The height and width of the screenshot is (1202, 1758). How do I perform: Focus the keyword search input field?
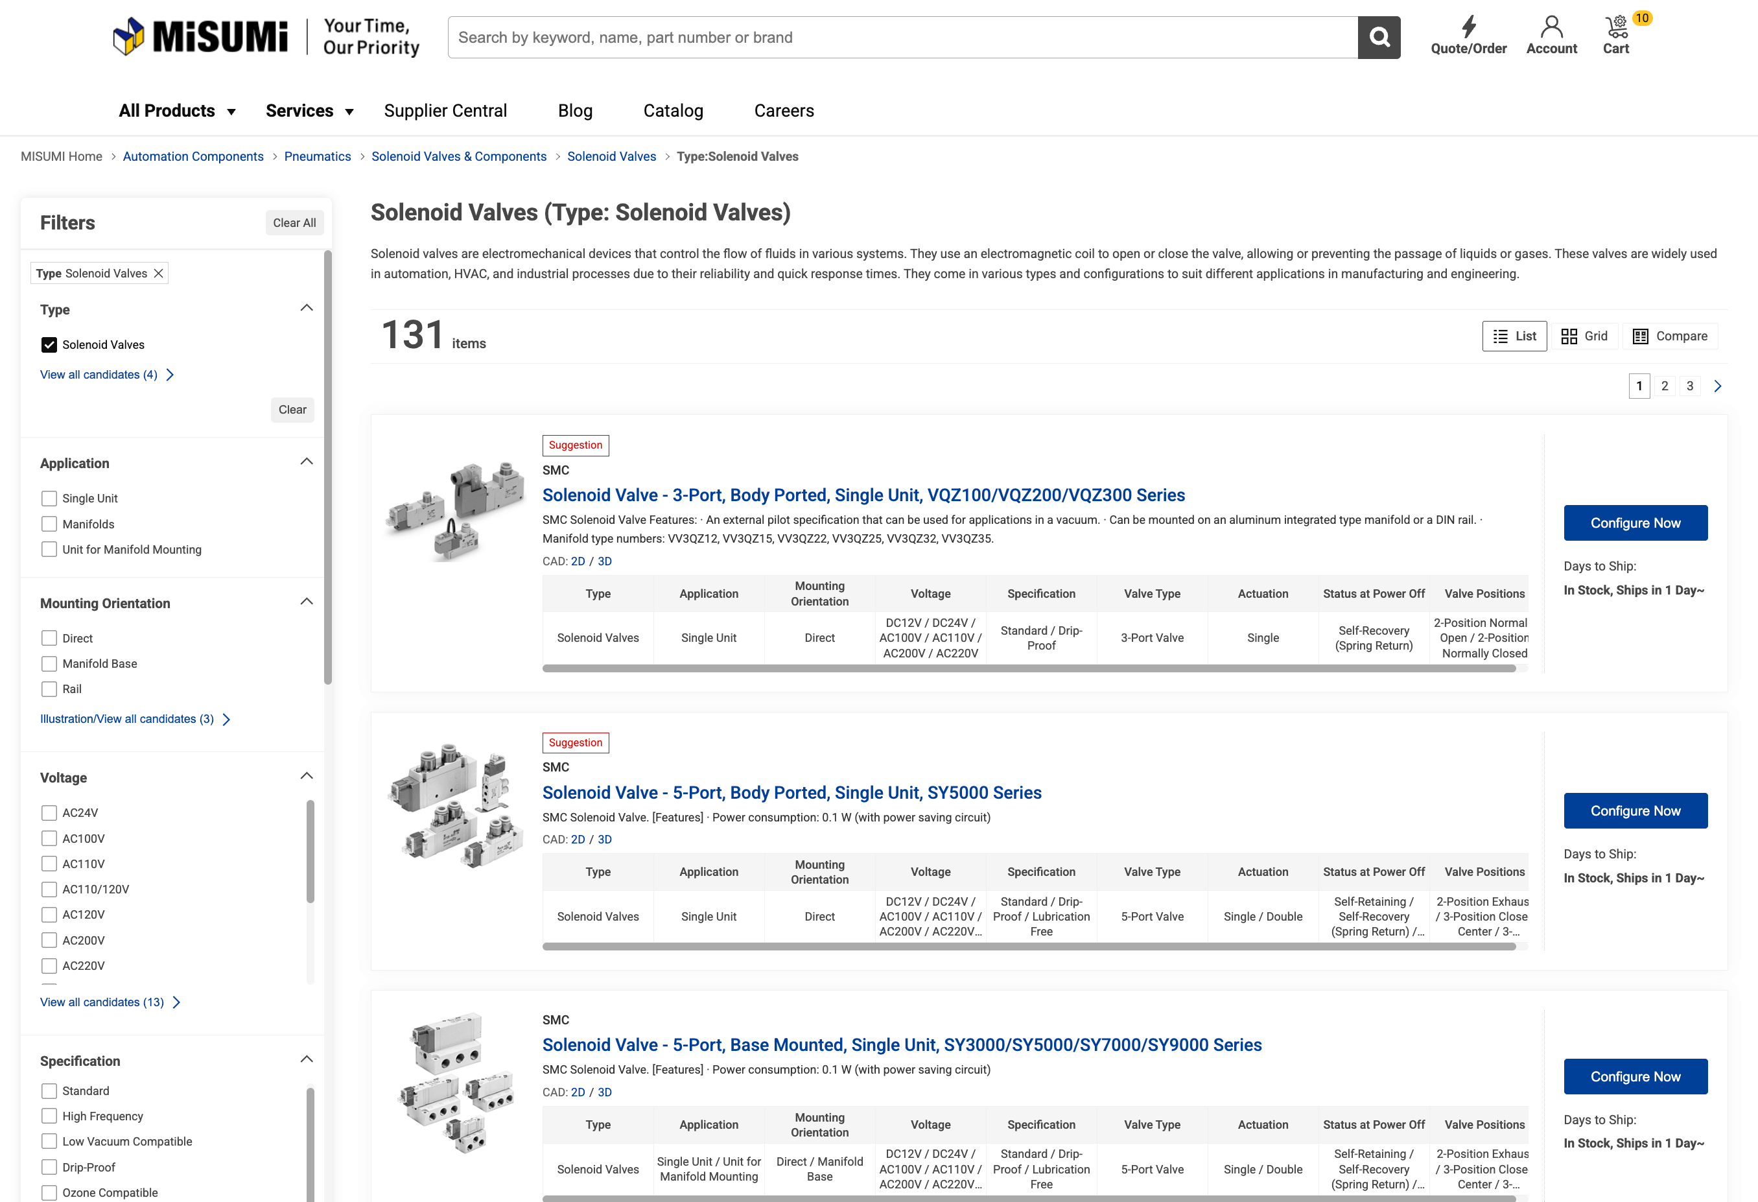[902, 37]
